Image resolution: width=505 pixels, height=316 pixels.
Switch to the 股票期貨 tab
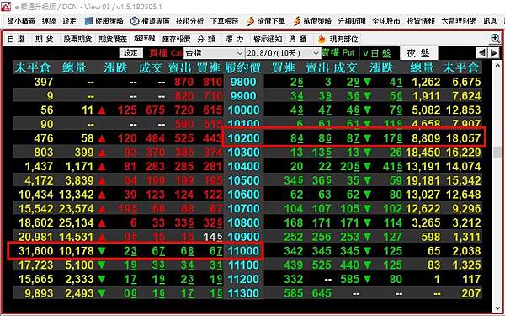[x=77, y=40]
